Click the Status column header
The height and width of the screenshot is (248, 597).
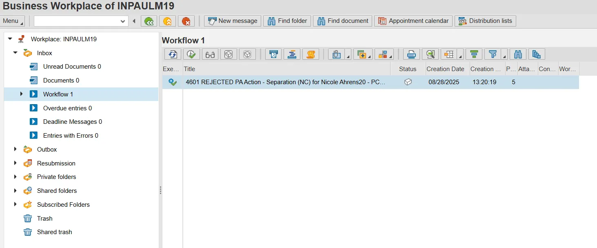tap(408, 69)
